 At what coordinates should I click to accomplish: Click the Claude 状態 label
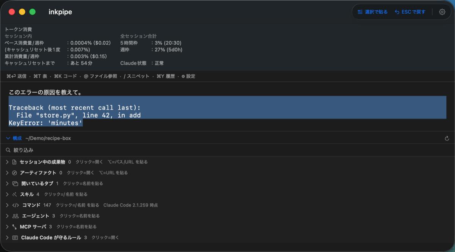tap(133, 63)
